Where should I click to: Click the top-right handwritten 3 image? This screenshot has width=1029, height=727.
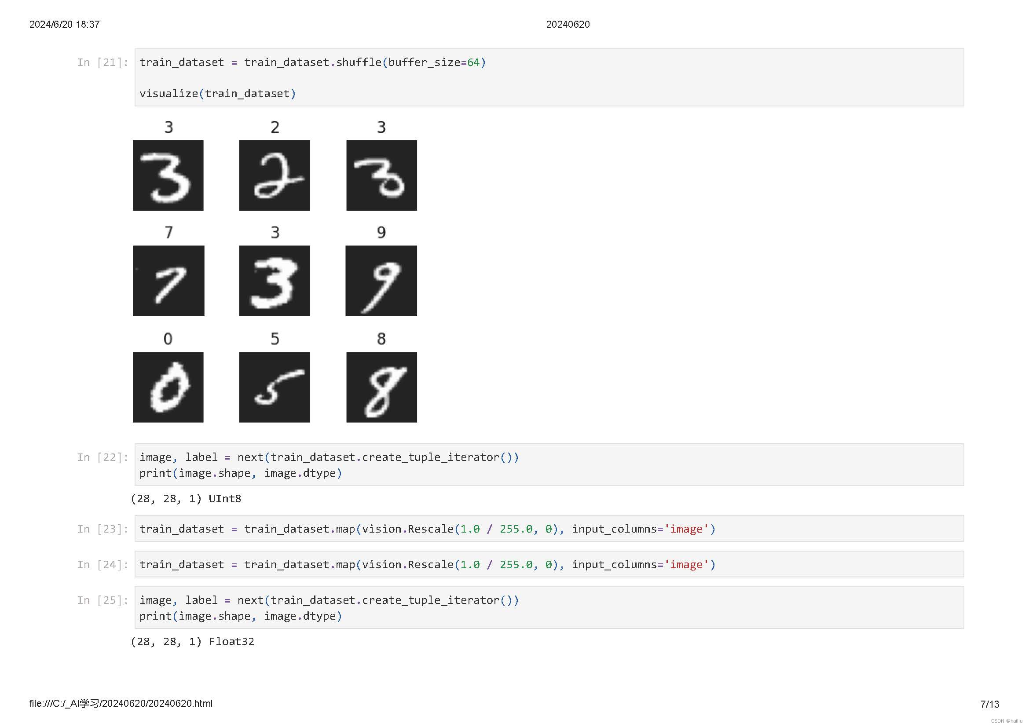(x=381, y=175)
